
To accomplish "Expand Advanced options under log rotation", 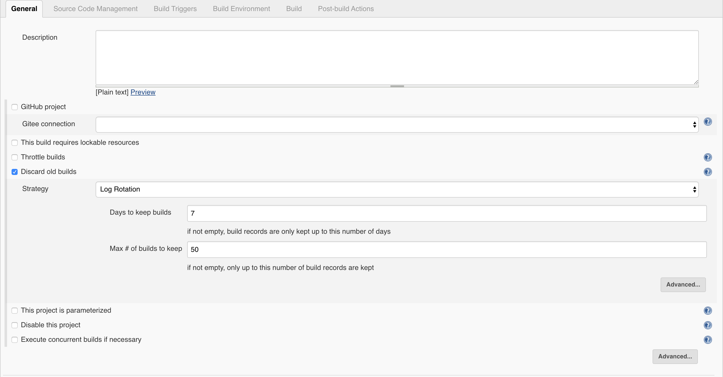I will pos(683,285).
